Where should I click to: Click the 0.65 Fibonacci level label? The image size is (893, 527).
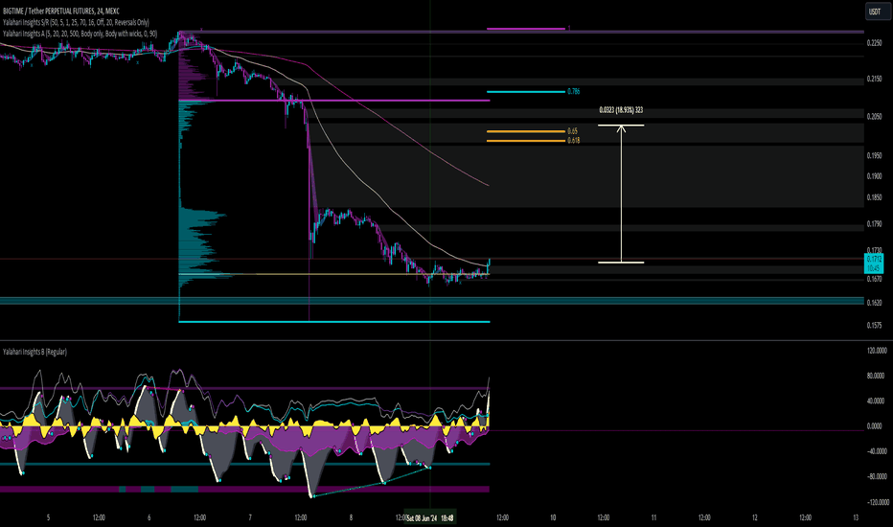(x=572, y=131)
